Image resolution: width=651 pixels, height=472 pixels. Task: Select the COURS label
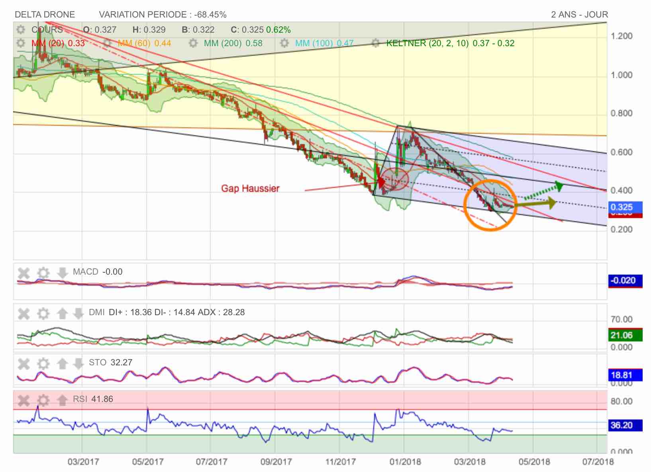(x=47, y=30)
